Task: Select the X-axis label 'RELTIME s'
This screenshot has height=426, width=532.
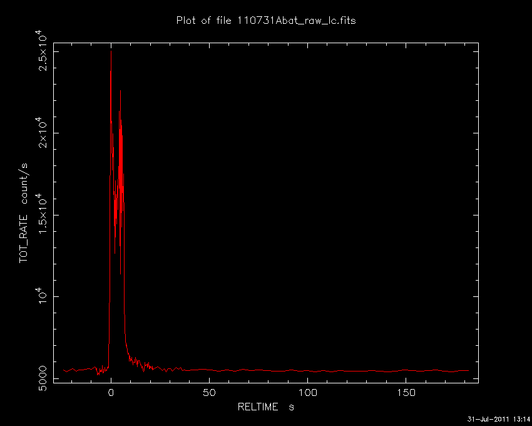Action: point(265,407)
